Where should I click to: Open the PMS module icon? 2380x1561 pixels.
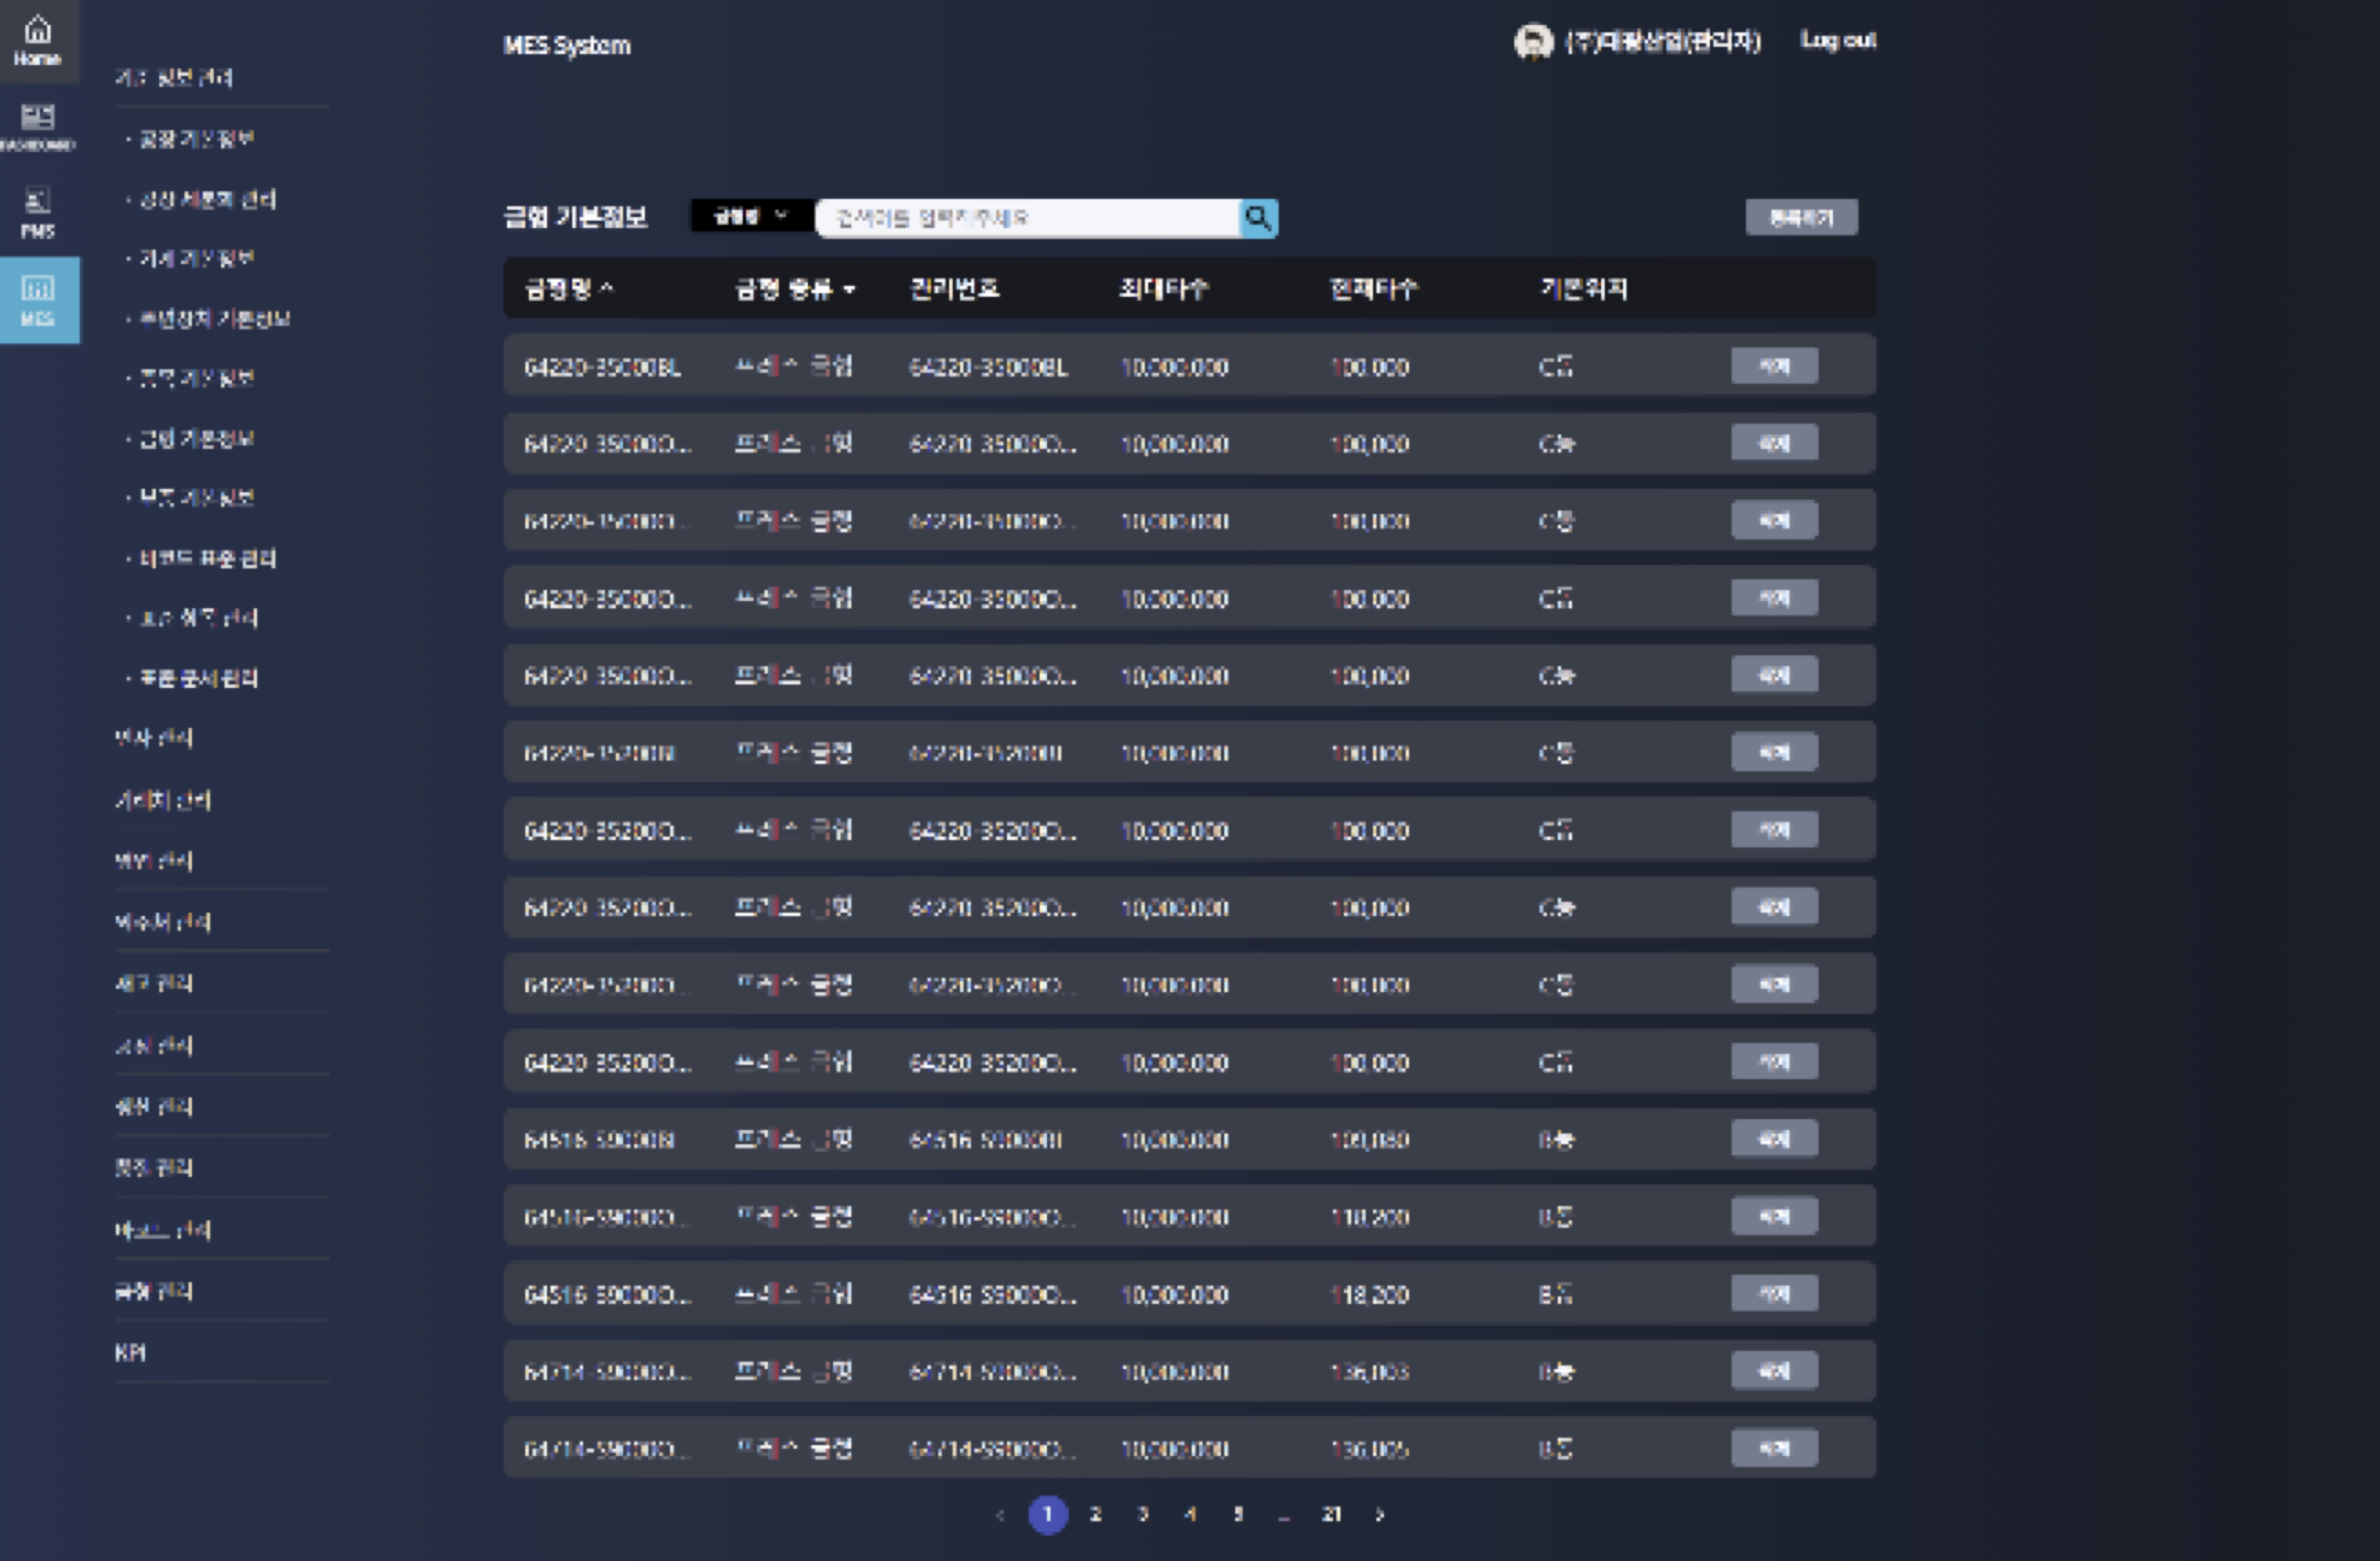click(38, 212)
